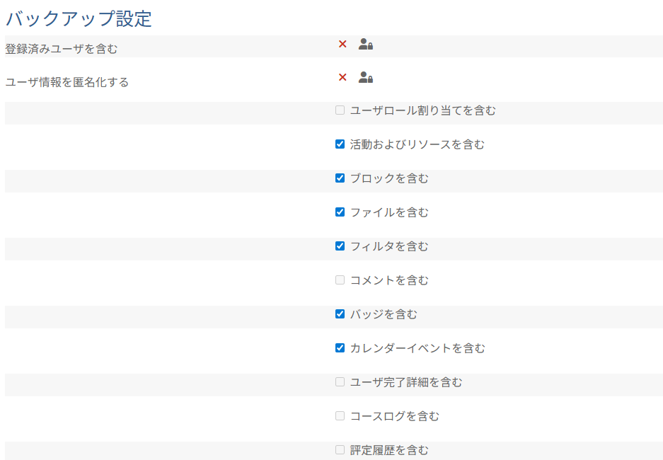This screenshot has height=460, width=663.
Task: Toggle the カレンダーイベントを含む checkbox off
Action: (340, 348)
